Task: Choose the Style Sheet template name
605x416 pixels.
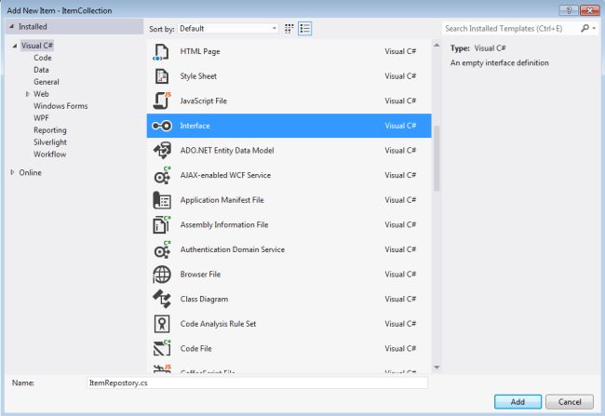Action: 198,76
